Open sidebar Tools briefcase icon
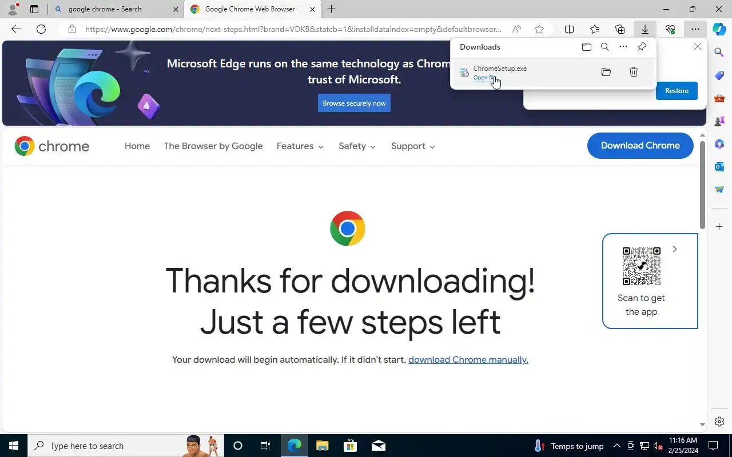 tap(719, 98)
